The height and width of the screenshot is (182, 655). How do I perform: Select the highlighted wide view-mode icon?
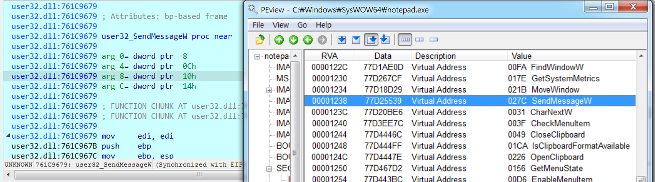tap(405, 39)
